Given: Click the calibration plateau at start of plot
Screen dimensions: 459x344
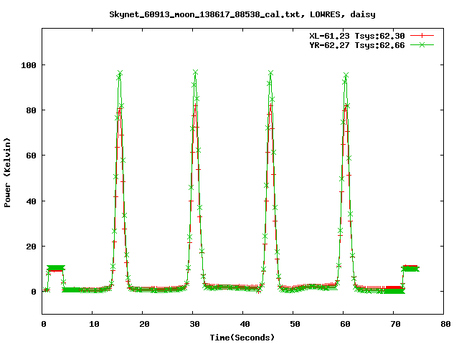Looking at the screenshot, I should pyautogui.click(x=56, y=268).
